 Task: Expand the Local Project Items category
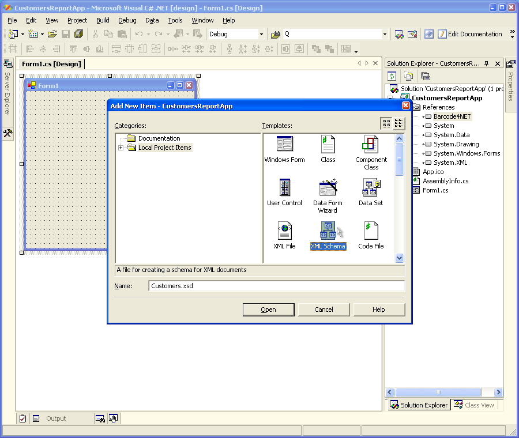pos(121,148)
